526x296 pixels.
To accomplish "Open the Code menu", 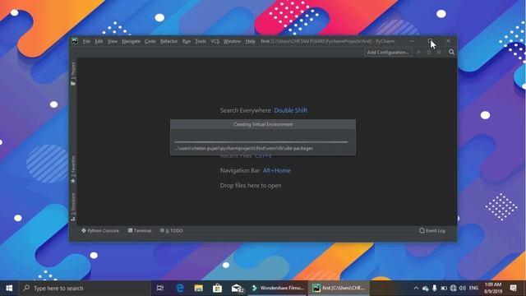I will tap(150, 41).
